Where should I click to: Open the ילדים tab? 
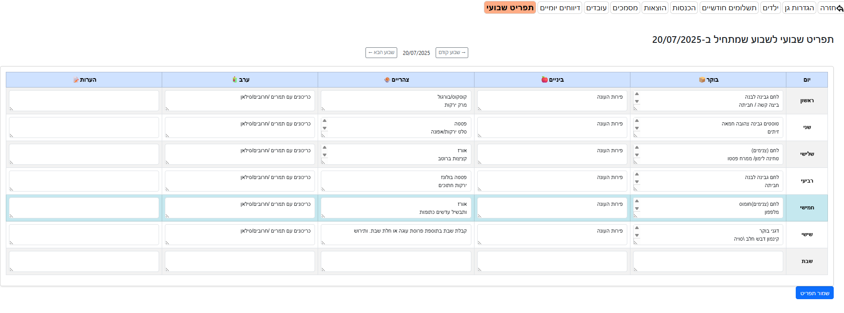pos(770,8)
